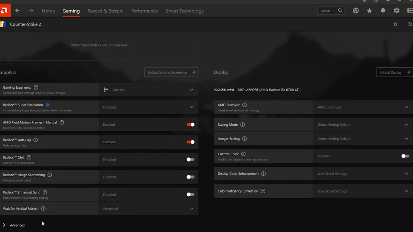Open the Performance tab
Image resolution: width=413 pixels, height=232 pixels.
click(x=145, y=11)
